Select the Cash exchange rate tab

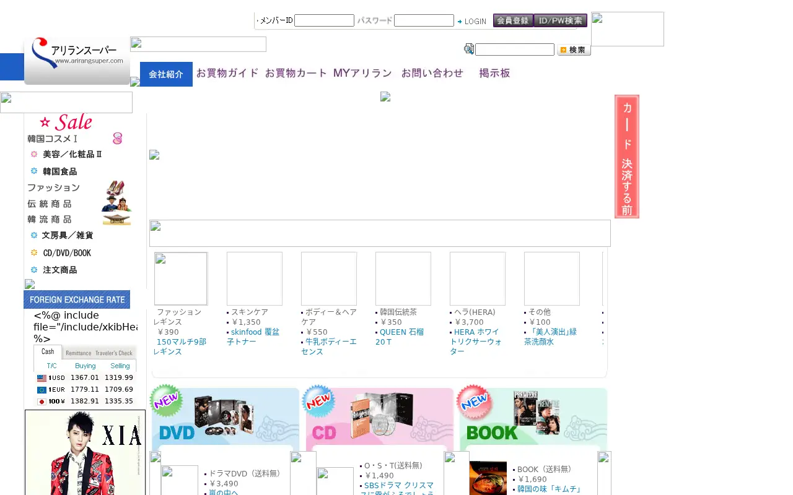coord(48,351)
